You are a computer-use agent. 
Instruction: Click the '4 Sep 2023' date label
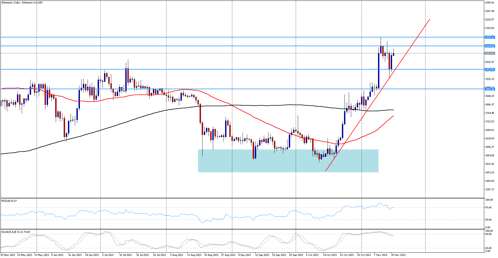[x=244, y=255]
